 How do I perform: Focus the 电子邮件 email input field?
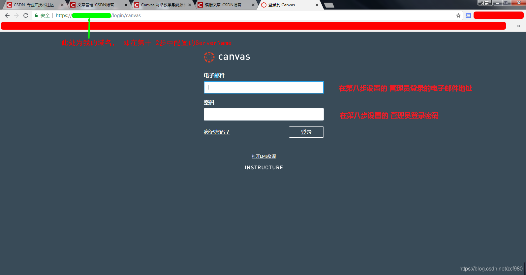click(264, 87)
